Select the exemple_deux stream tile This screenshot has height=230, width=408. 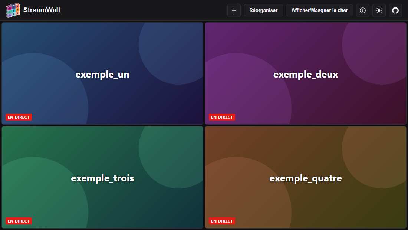[306, 73]
